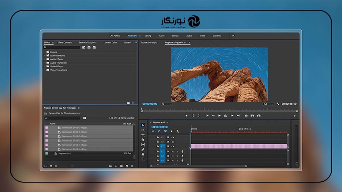Create New Custom Bin in Effects panel

point(129,103)
